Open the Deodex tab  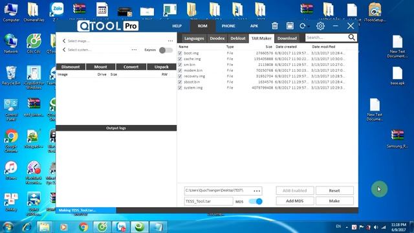click(217, 38)
